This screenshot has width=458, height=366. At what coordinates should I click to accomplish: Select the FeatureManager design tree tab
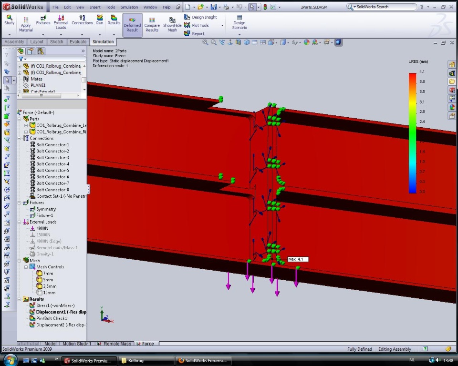[x=21, y=51]
